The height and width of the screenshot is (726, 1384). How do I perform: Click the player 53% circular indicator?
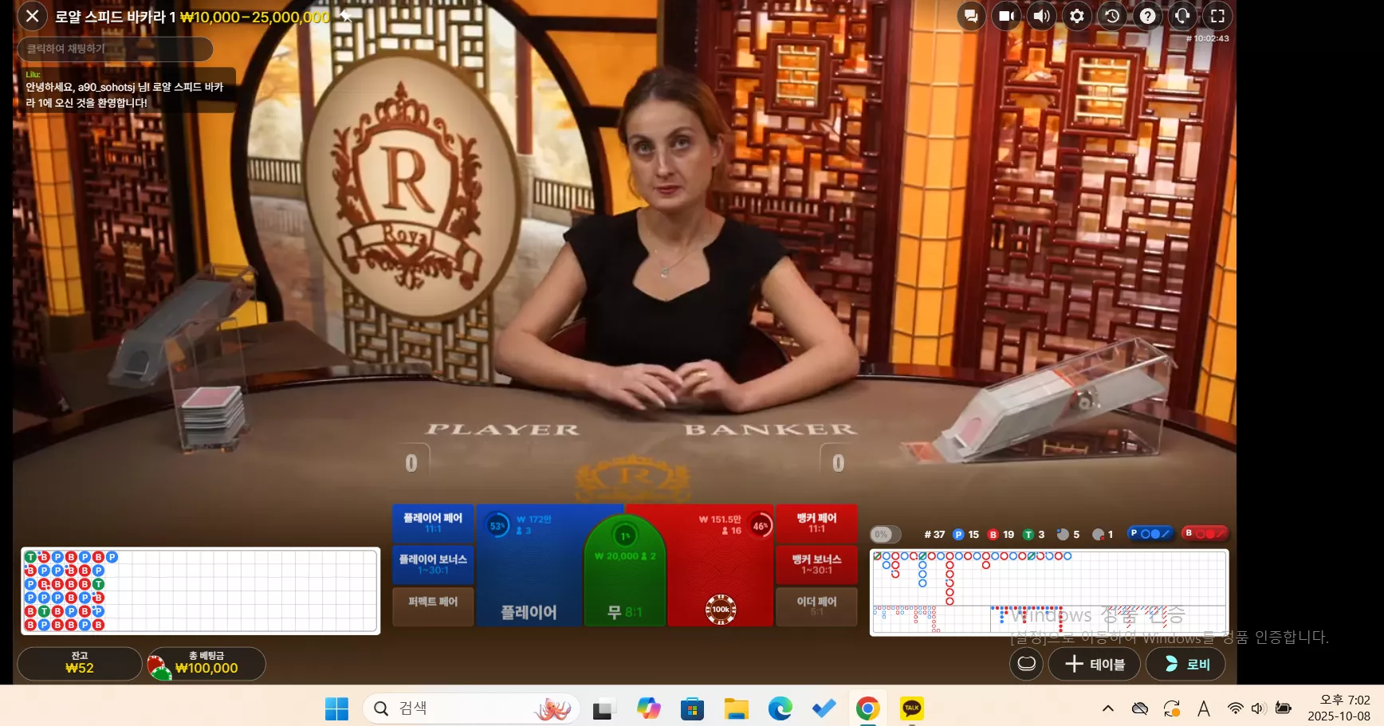[497, 525]
